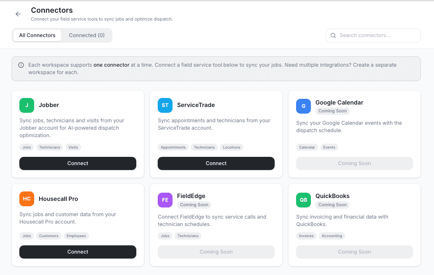Image resolution: width=434 pixels, height=275 pixels.
Task: Click the Housecall Pro logo icon
Action: pos(26,199)
